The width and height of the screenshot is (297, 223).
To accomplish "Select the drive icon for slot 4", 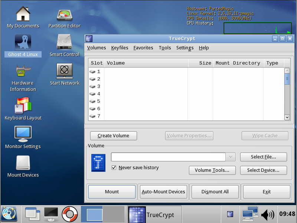I will point(92,94).
